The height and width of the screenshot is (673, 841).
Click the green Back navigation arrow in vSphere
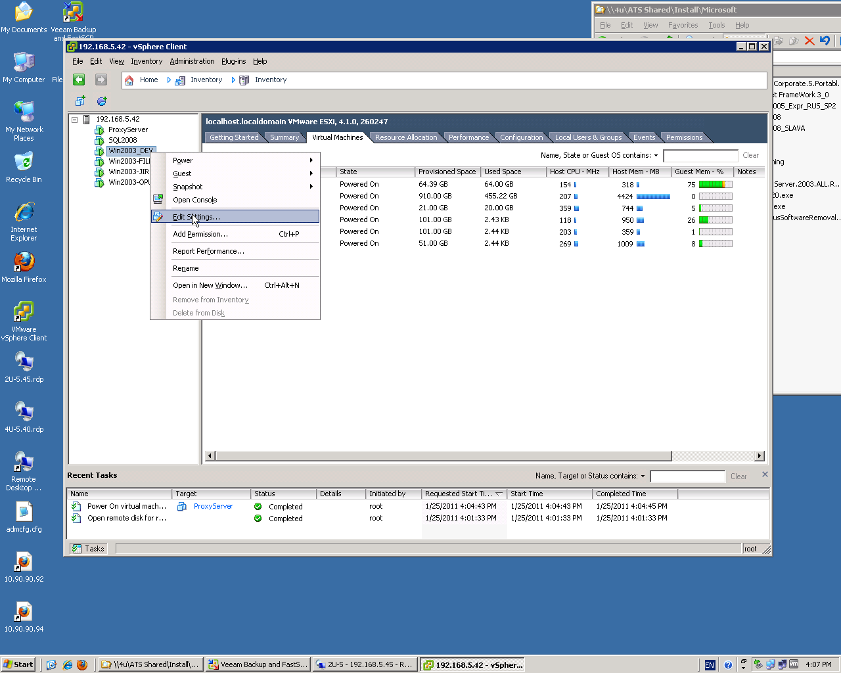tap(79, 80)
